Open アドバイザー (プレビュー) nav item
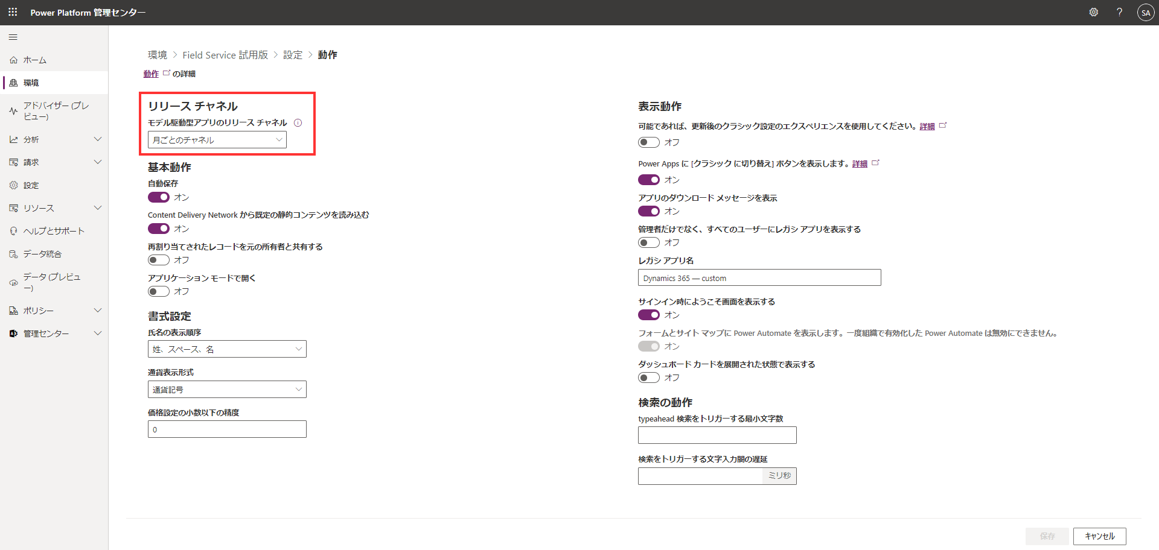Viewport: 1159px width, 550px height. [54, 111]
